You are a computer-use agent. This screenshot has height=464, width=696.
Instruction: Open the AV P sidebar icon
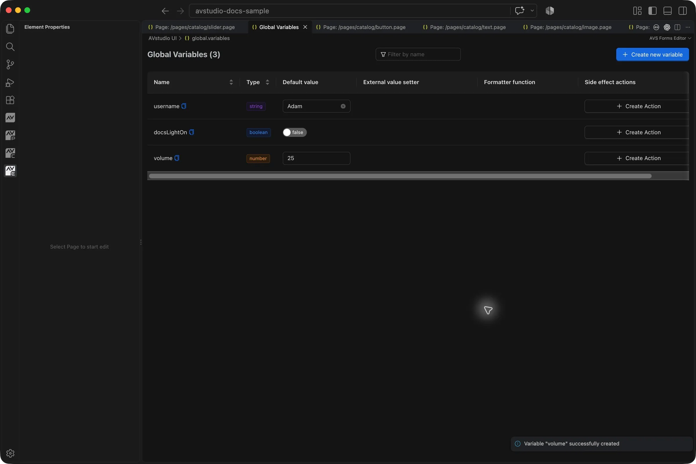pos(10,135)
